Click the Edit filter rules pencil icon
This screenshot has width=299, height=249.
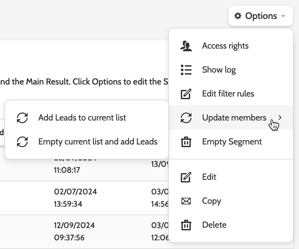tap(186, 94)
